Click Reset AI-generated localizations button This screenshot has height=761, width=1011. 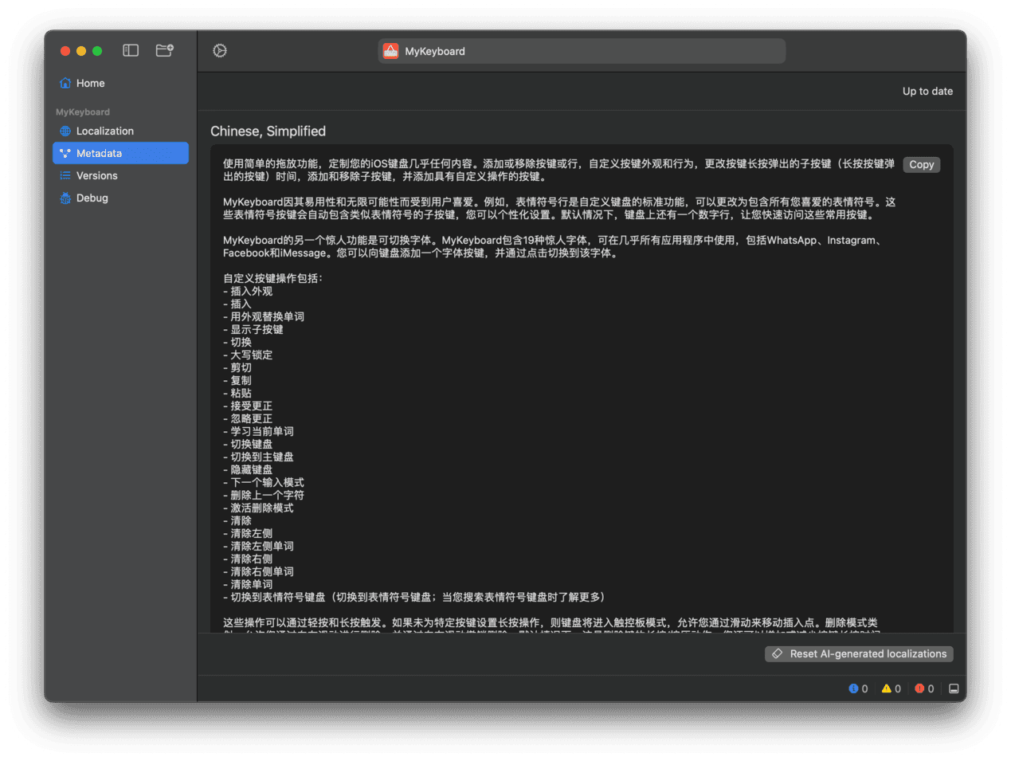pyautogui.click(x=859, y=653)
